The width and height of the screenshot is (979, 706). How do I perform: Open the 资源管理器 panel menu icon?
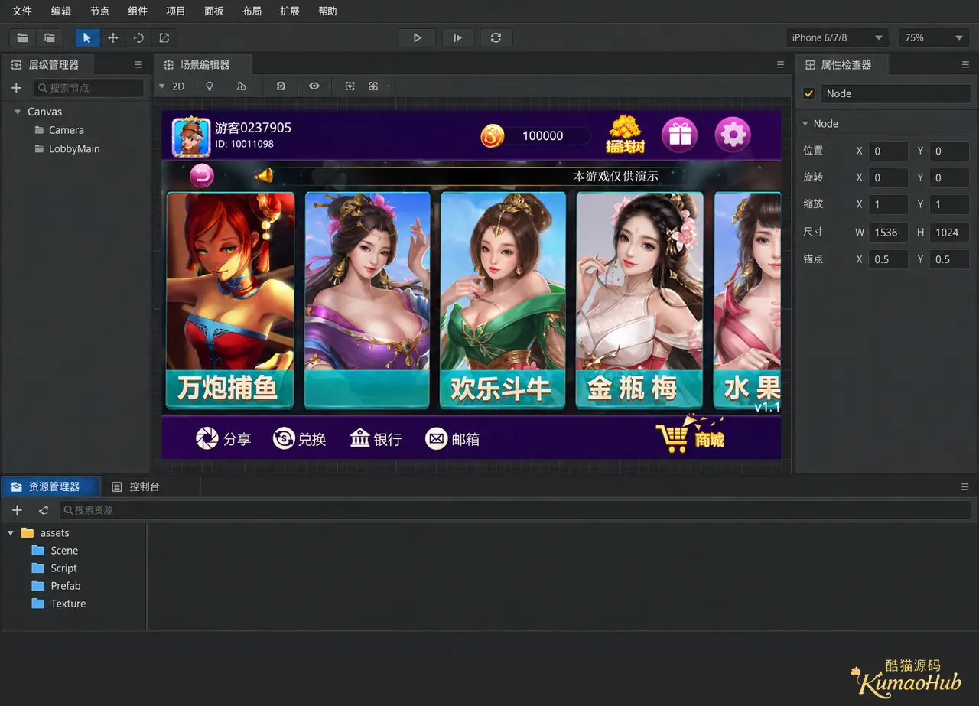click(965, 486)
